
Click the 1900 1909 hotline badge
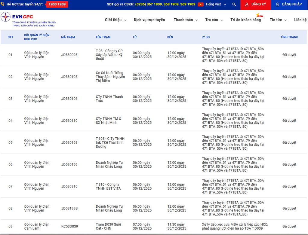coord(57,5)
